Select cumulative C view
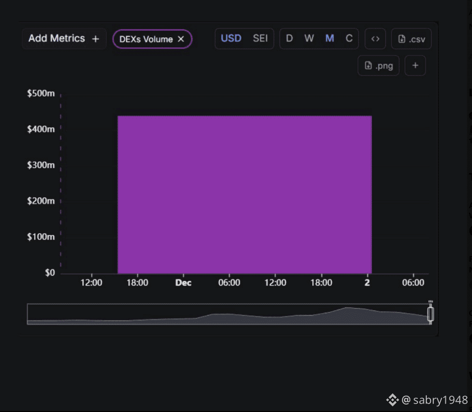Image resolution: width=472 pixels, height=412 pixels. 349,39
